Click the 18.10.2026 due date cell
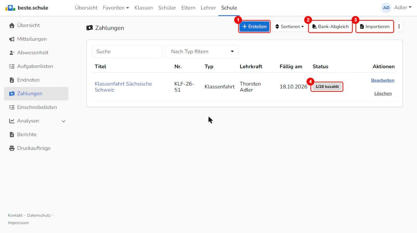 [293, 87]
